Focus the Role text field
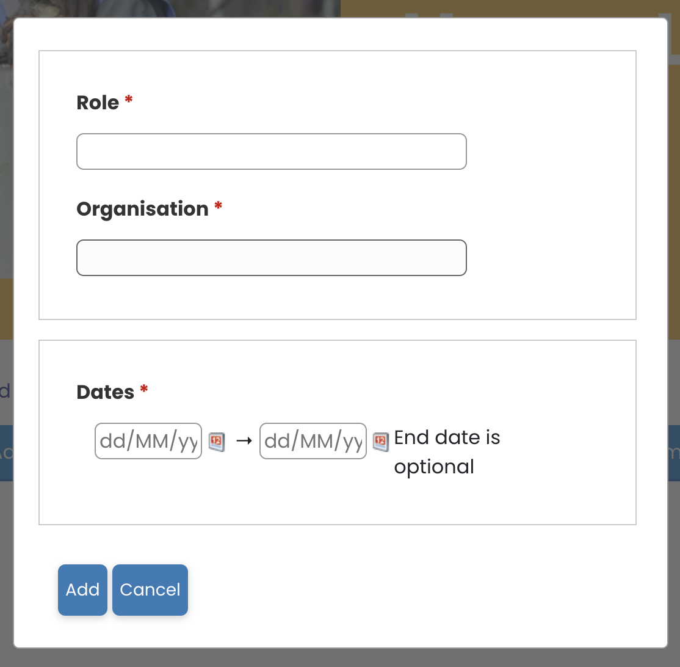This screenshot has width=680, height=667. [x=272, y=151]
